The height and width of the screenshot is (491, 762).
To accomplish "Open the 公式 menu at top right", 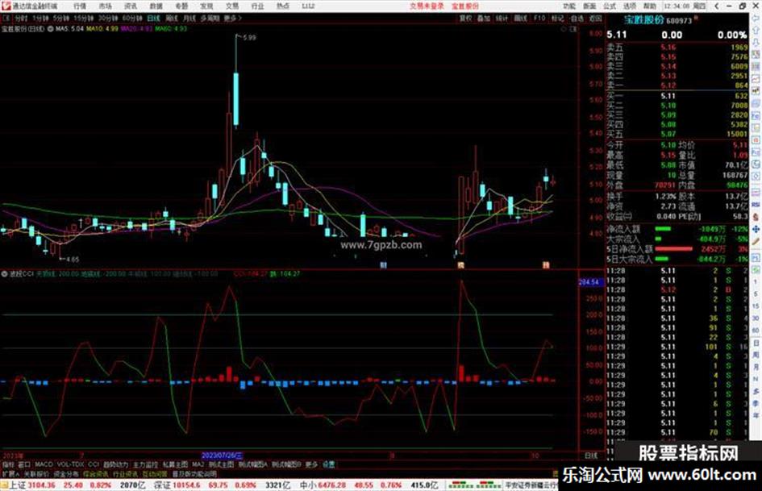I will [x=610, y=6].
